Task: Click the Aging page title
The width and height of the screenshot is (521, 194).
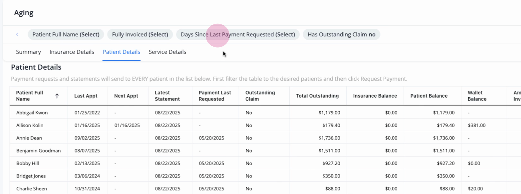Action: (x=24, y=13)
